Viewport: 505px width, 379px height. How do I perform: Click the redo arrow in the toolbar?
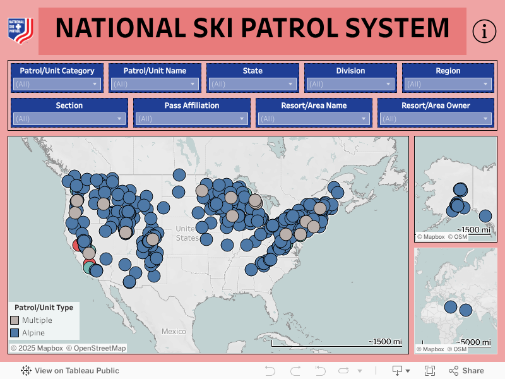(x=295, y=371)
